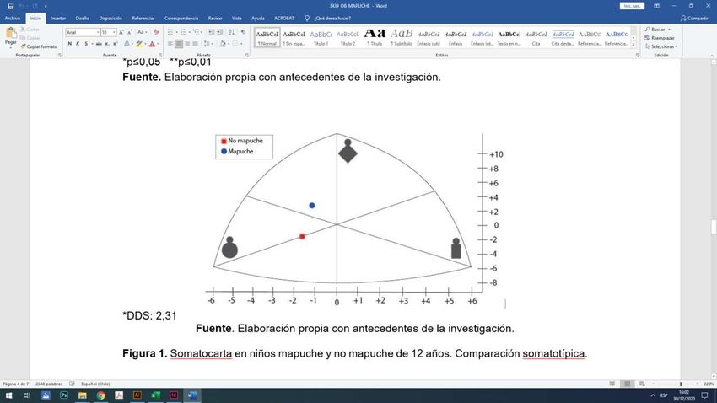Align text to the left

click(170, 44)
